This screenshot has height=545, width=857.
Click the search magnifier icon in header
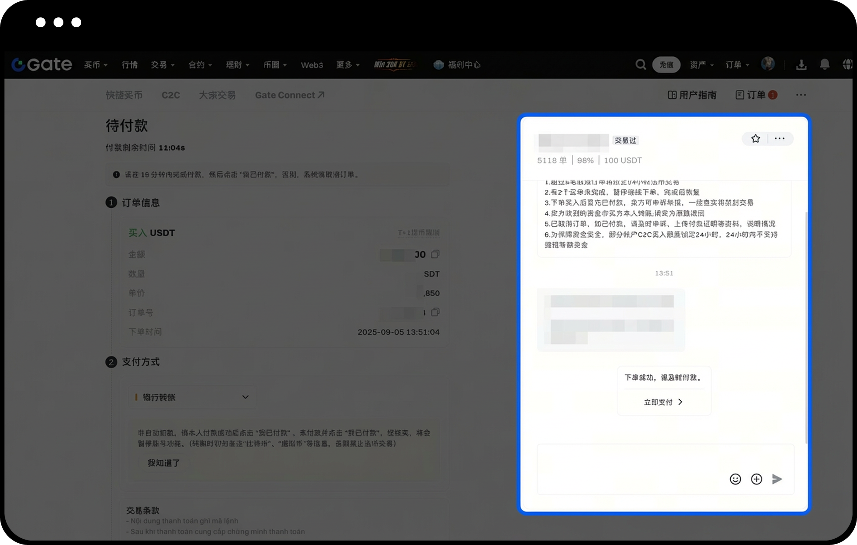pyautogui.click(x=641, y=65)
